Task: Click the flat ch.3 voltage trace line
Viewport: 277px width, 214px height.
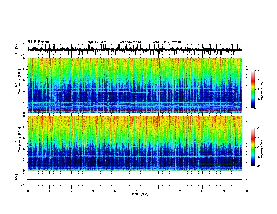Action: (135, 180)
